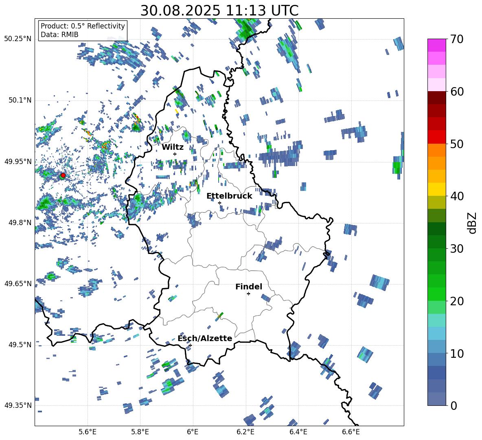This screenshot has height=440, width=482.
Task: Click the 49.35°N latitude label
Action: [18, 405]
